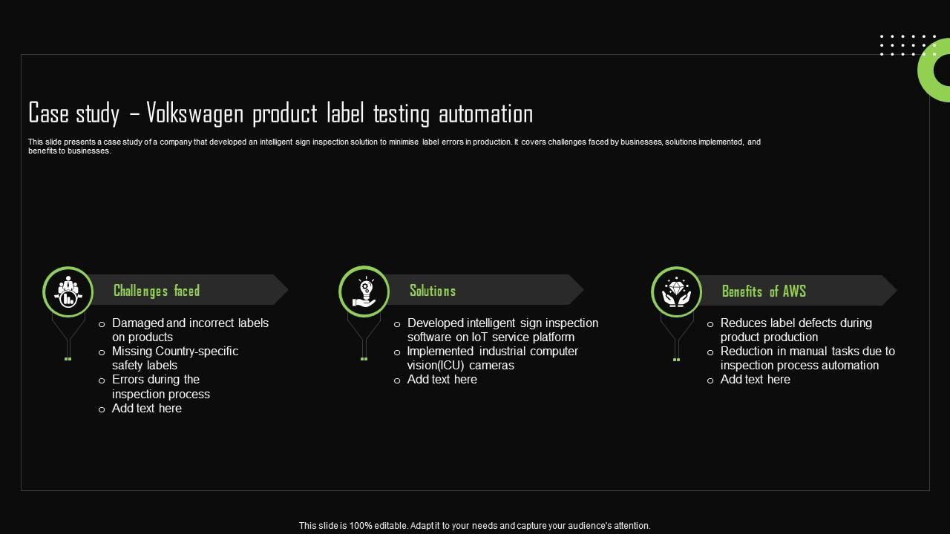Click the green ring decoration top right
950x534 pixels.
click(x=932, y=71)
